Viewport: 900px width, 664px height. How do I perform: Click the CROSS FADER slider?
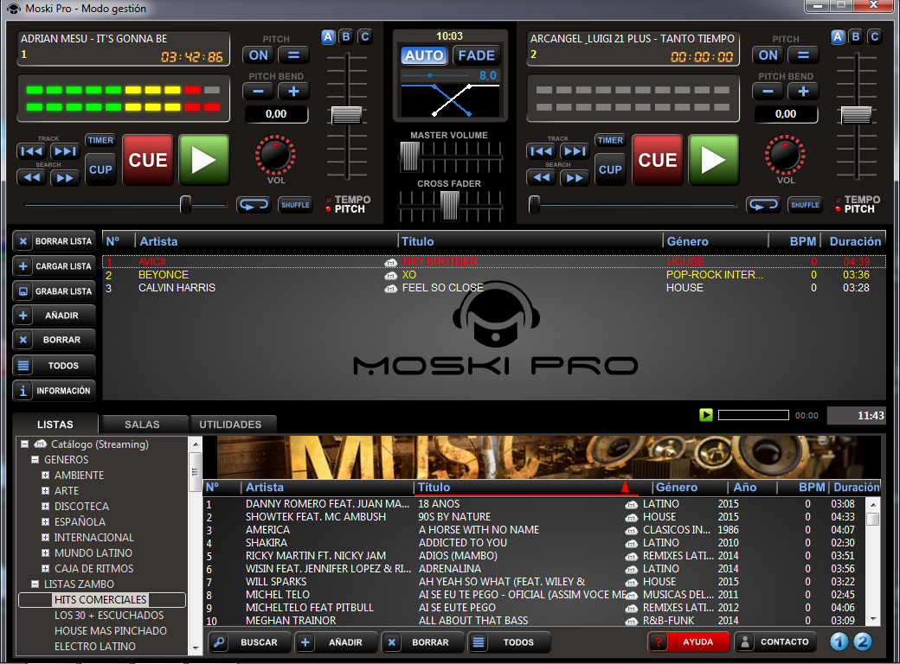tap(449, 206)
